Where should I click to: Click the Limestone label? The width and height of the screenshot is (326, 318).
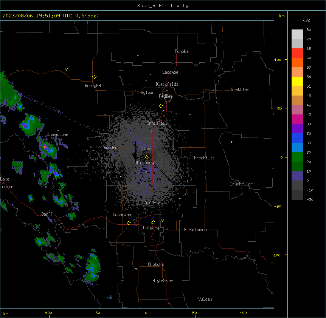point(58,134)
